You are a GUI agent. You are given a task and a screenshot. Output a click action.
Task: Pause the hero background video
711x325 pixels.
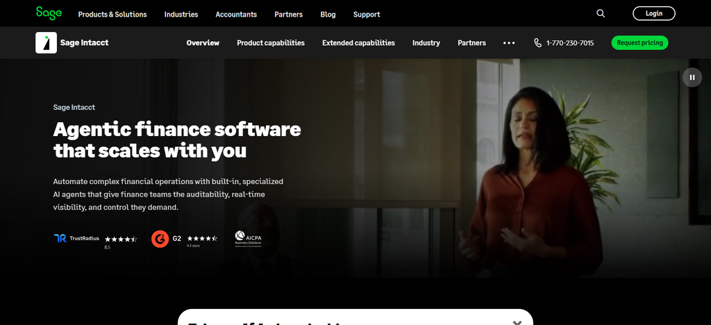pos(692,77)
